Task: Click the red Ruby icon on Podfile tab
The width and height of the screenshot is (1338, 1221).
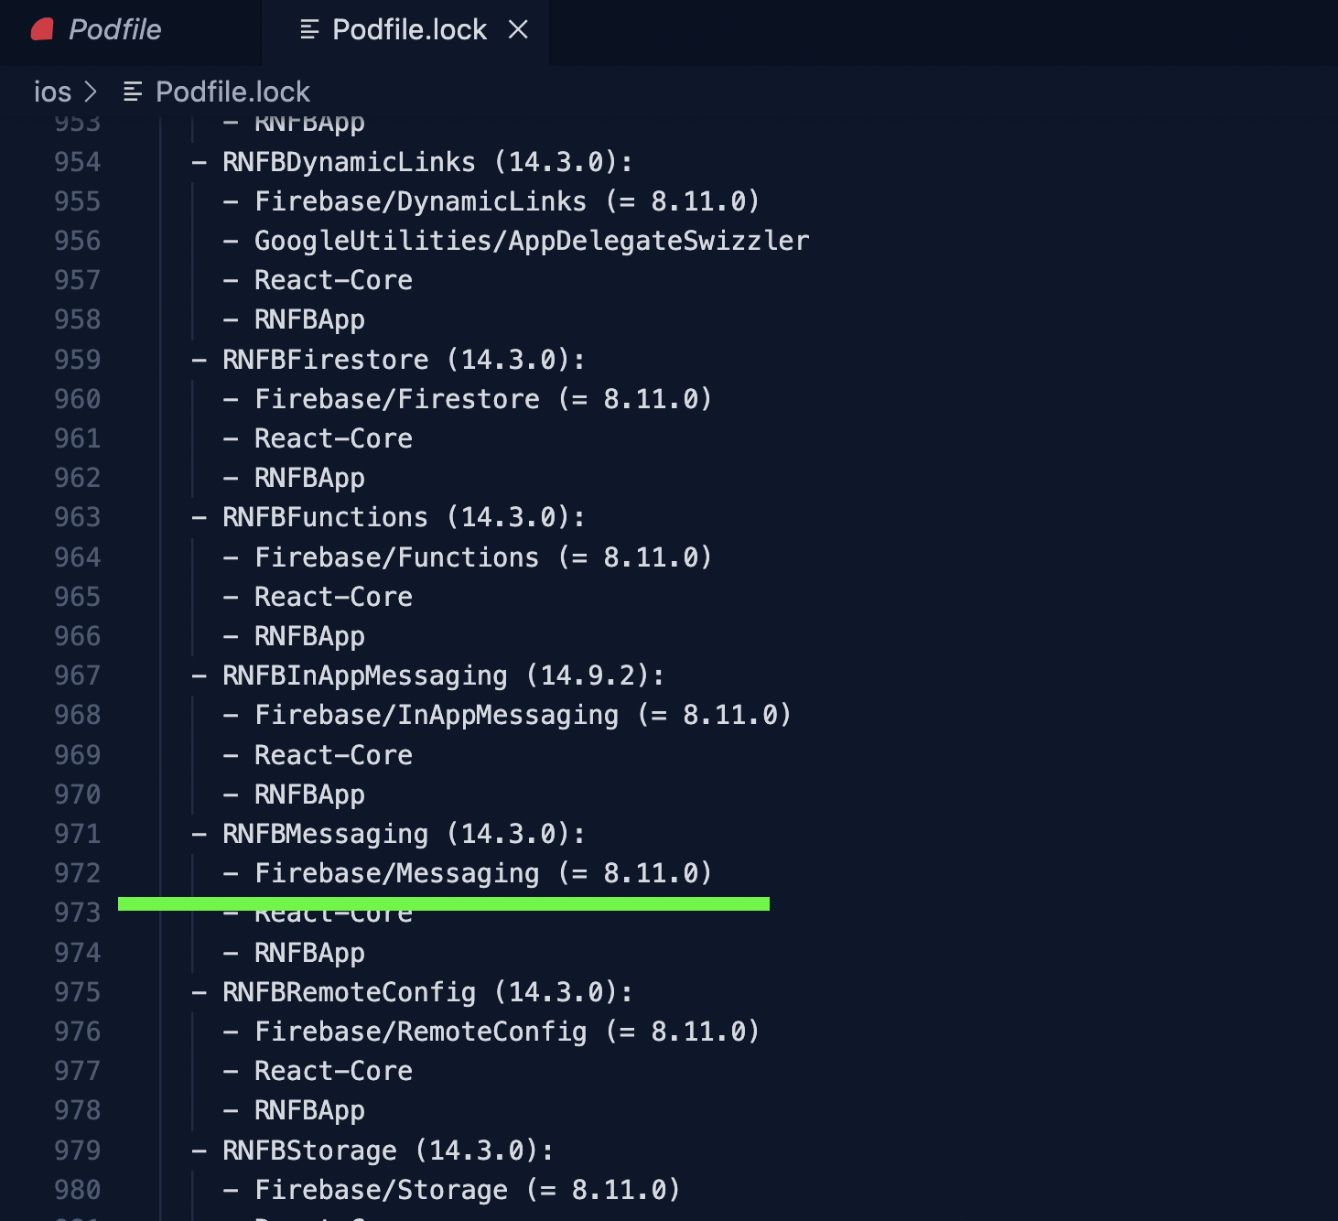Action: pyautogui.click(x=42, y=30)
